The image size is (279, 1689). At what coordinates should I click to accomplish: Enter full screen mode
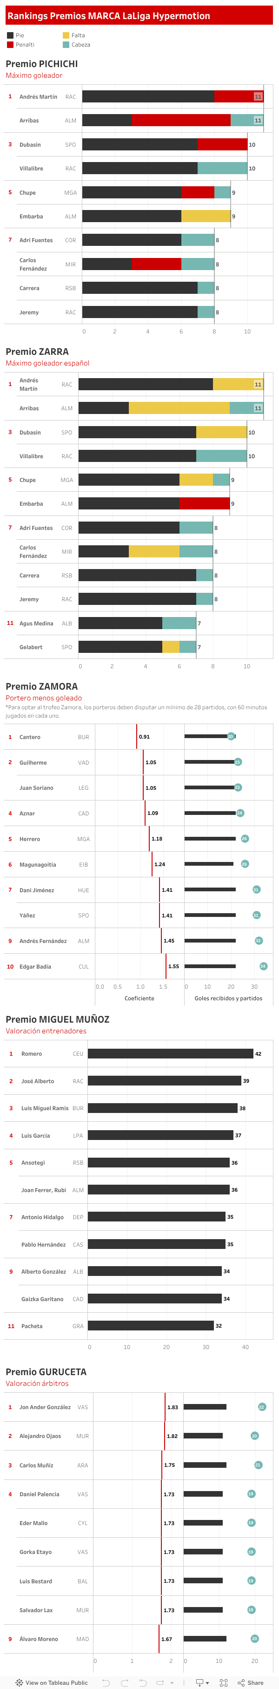pyautogui.click(x=223, y=1682)
